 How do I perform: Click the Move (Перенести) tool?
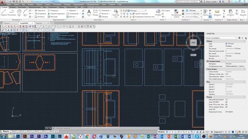tap(40, 10)
